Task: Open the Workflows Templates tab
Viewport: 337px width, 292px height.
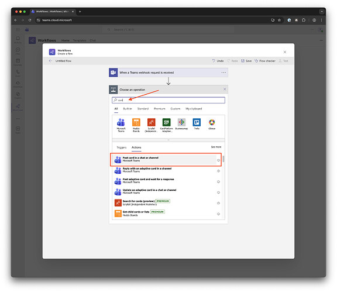Action: [x=80, y=40]
